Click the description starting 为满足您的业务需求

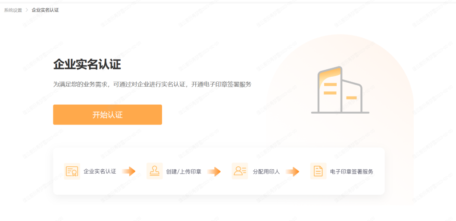coord(152,84)
